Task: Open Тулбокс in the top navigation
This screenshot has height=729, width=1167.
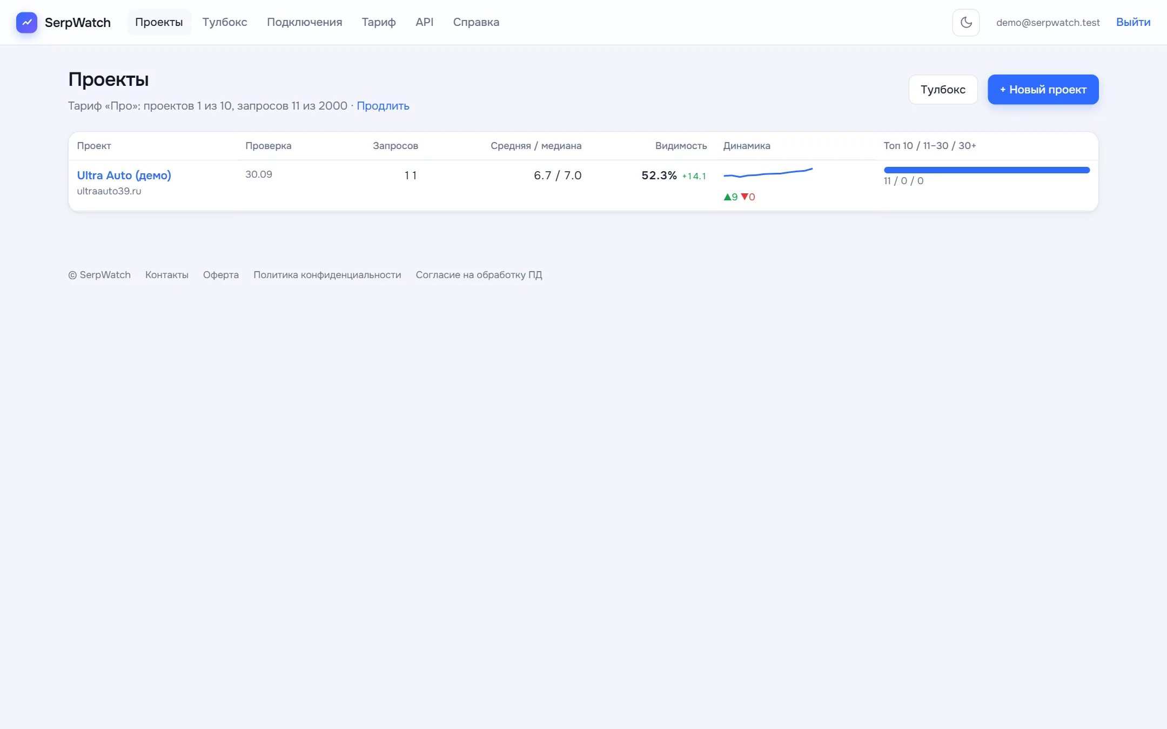Action: tap(225, 22)
